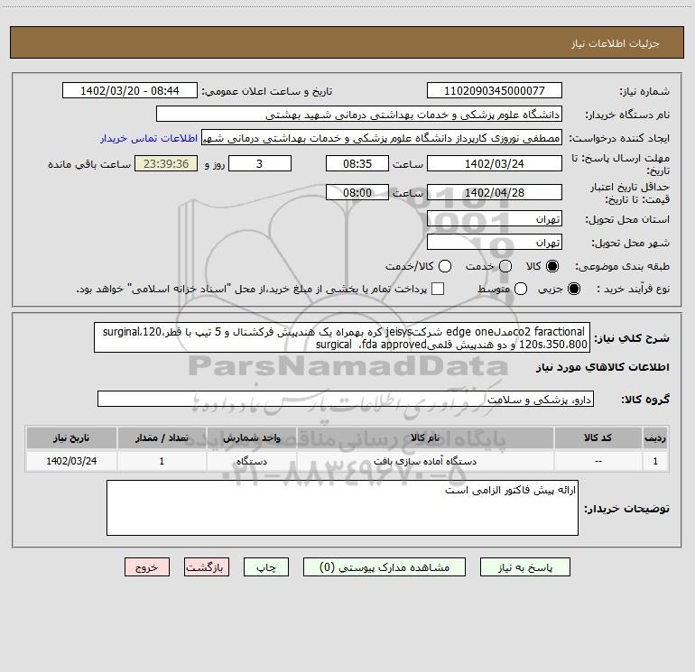Click the جزئیات اطلاعات نیاز header title
The width and height of the screenshot is (695, 672).
[616, 43]
